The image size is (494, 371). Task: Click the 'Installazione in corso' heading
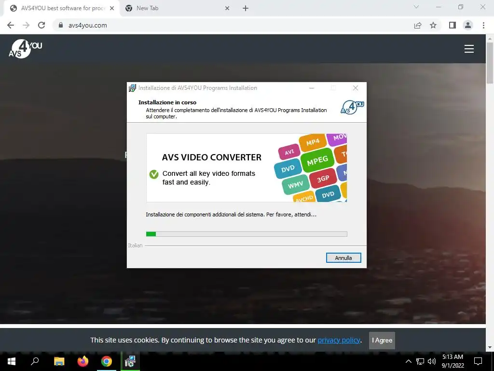[x=167, y=102]
